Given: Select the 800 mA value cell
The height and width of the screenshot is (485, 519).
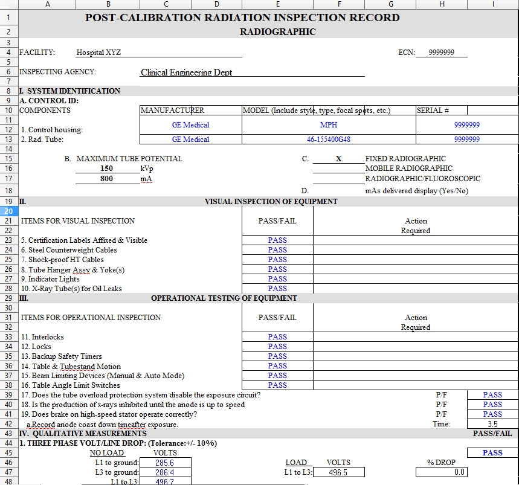Looking at the screenshot, I should click(106, 178).
